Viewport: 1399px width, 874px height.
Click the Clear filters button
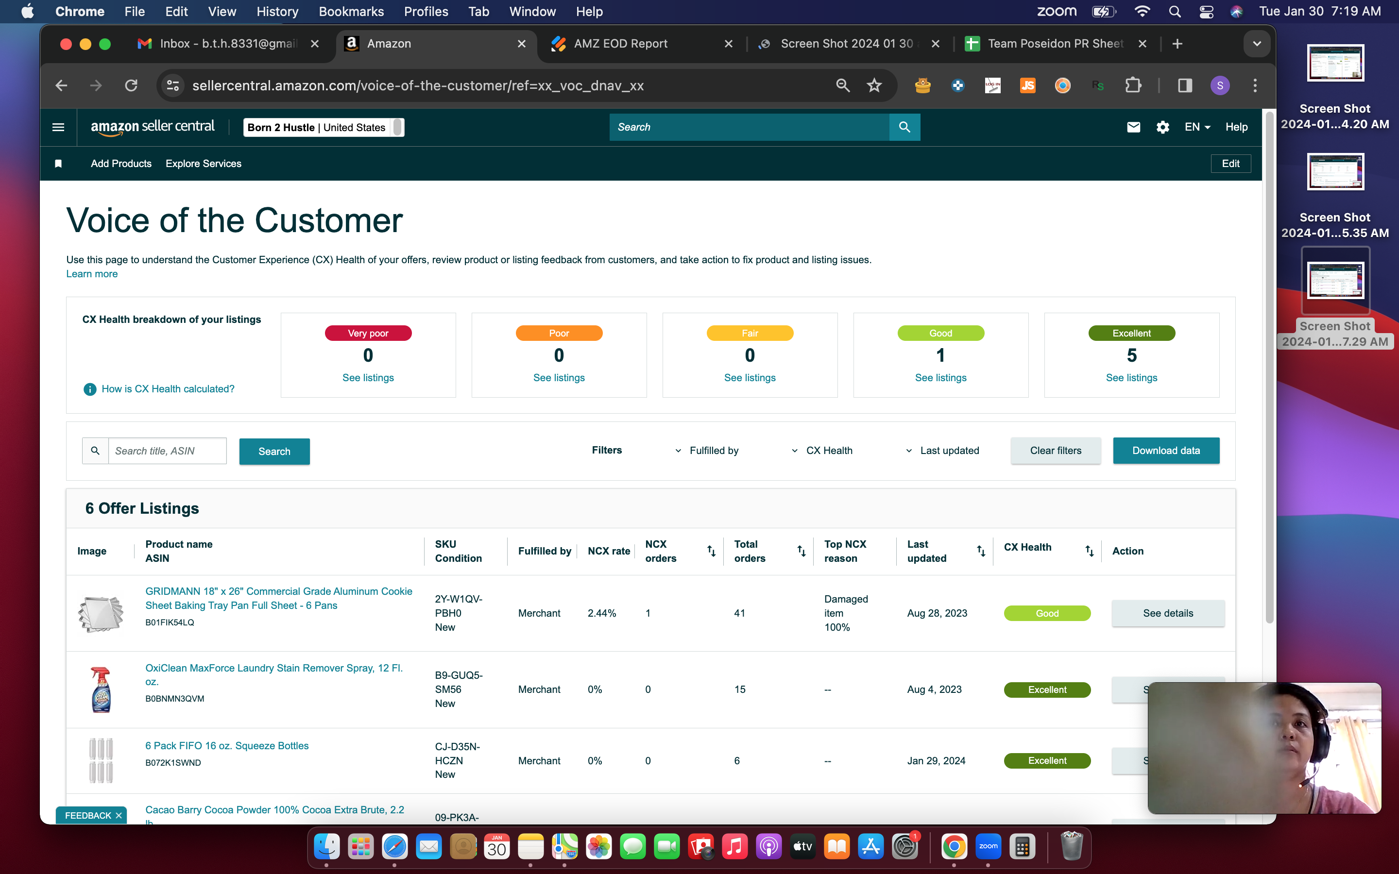[x=1056, y=451]
